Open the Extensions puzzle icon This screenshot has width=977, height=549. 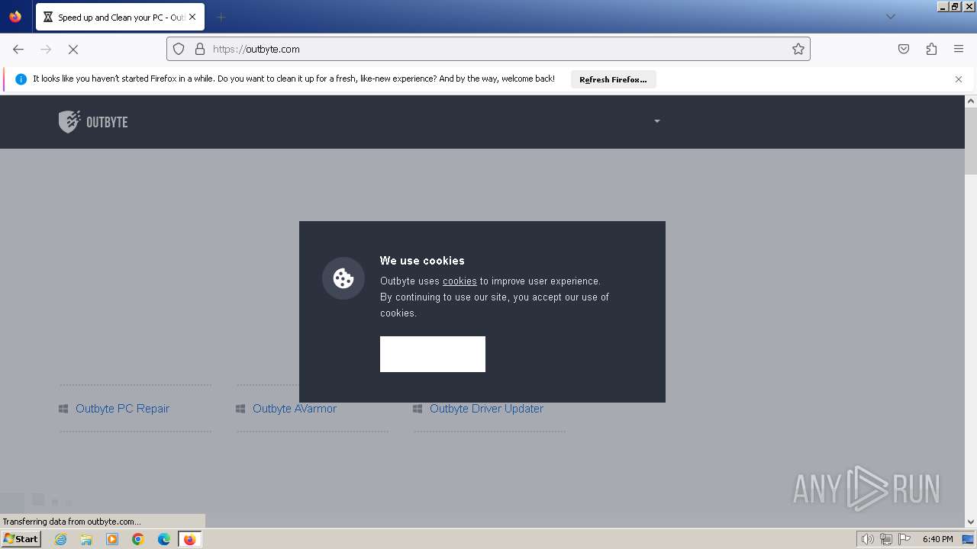pyautogui.click(x=931, y=49)
